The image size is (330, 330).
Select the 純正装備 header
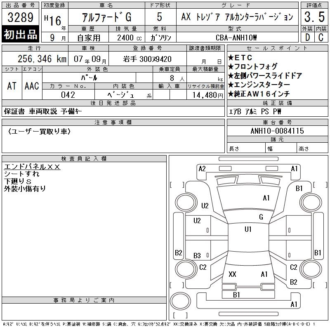tap(277, 103)
